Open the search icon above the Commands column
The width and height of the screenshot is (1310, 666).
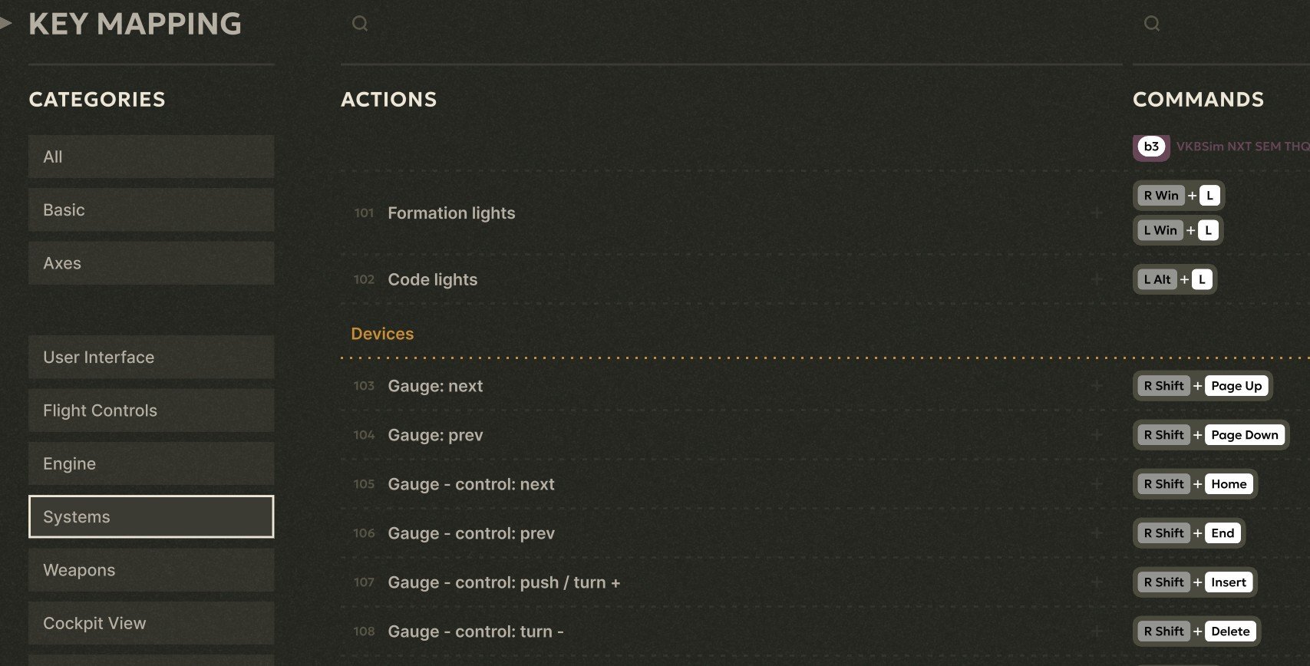coord(1152,24)
